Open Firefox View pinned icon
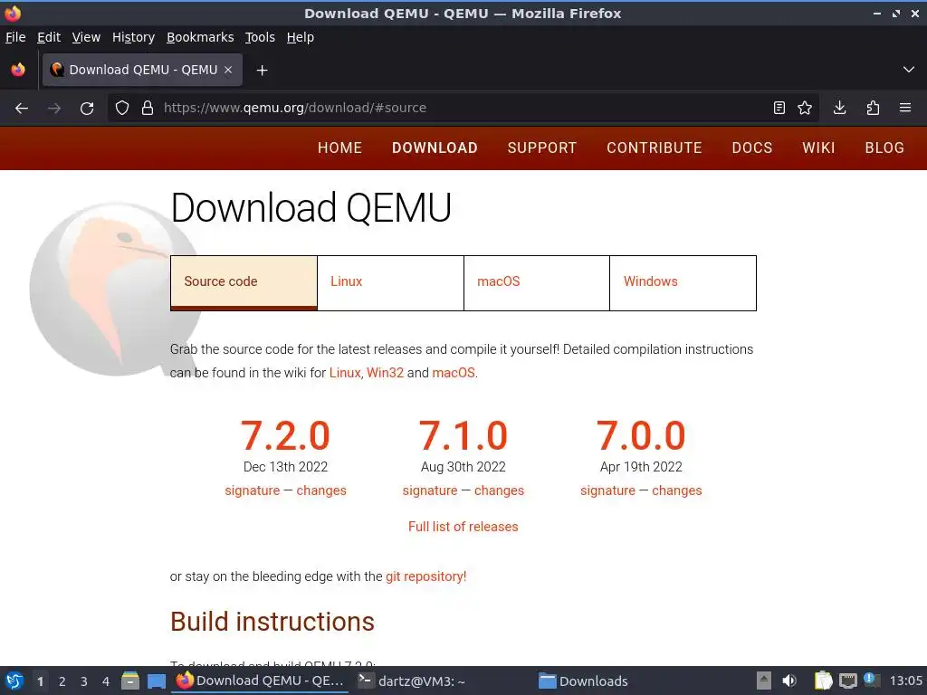Image resolution: width=927 pixels, height=695 pixels. [18, 70]
